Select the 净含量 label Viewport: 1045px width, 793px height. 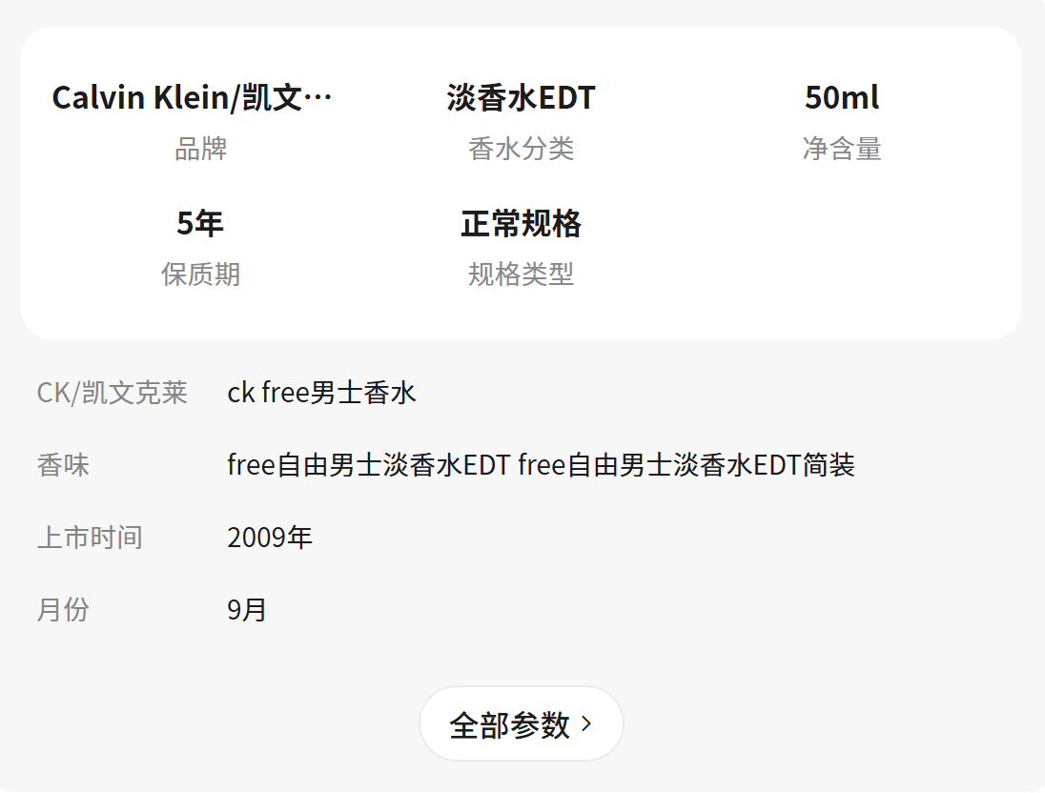point(841,149)
